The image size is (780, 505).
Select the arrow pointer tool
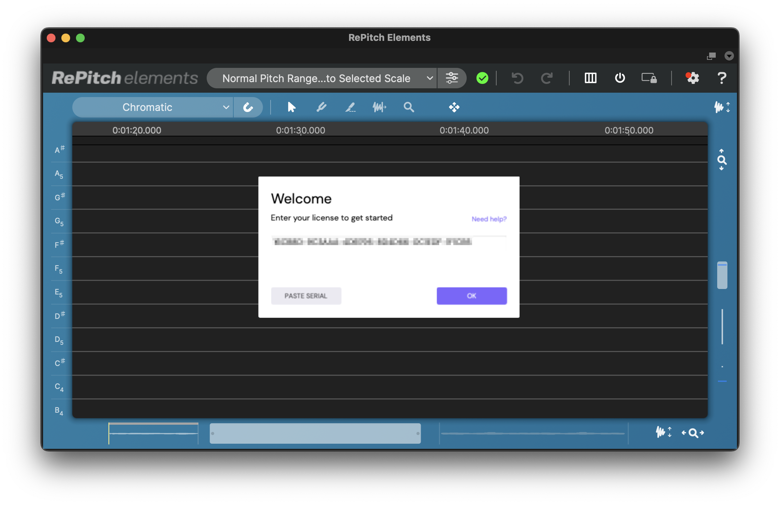click(x=291, y=107)
